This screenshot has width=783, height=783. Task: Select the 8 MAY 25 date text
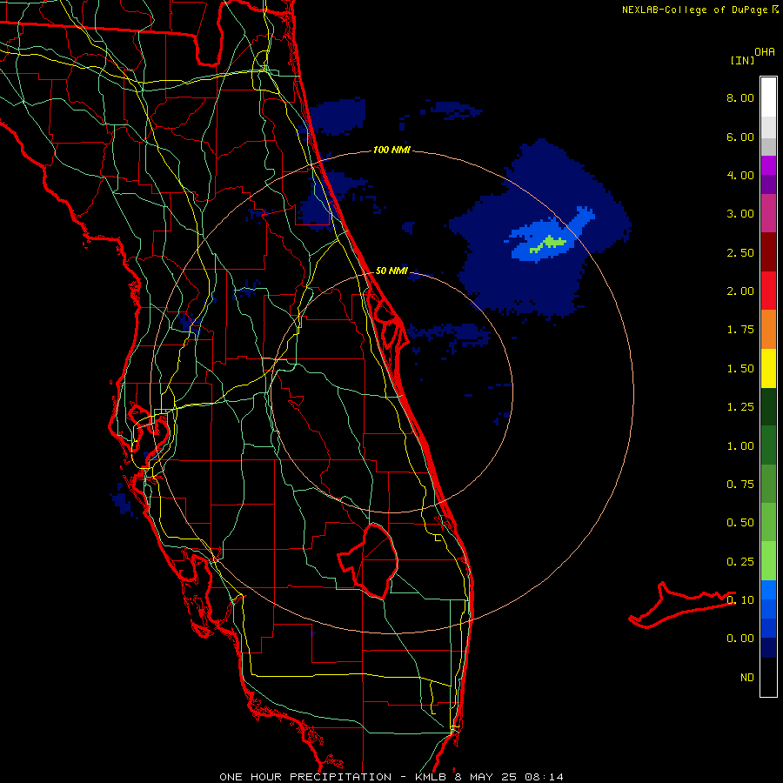point(485,777)
